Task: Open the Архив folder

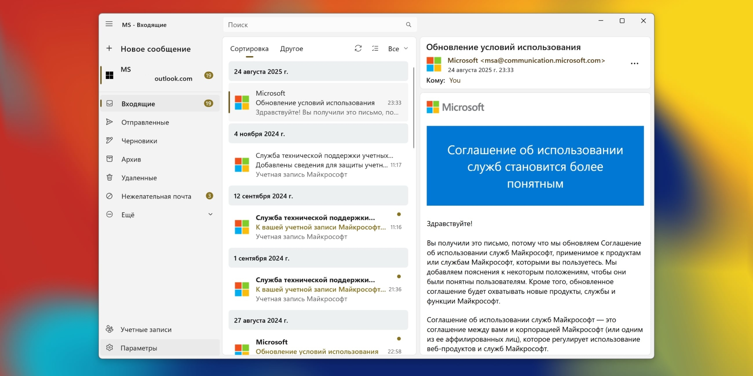Action: (x=131, y=159)
